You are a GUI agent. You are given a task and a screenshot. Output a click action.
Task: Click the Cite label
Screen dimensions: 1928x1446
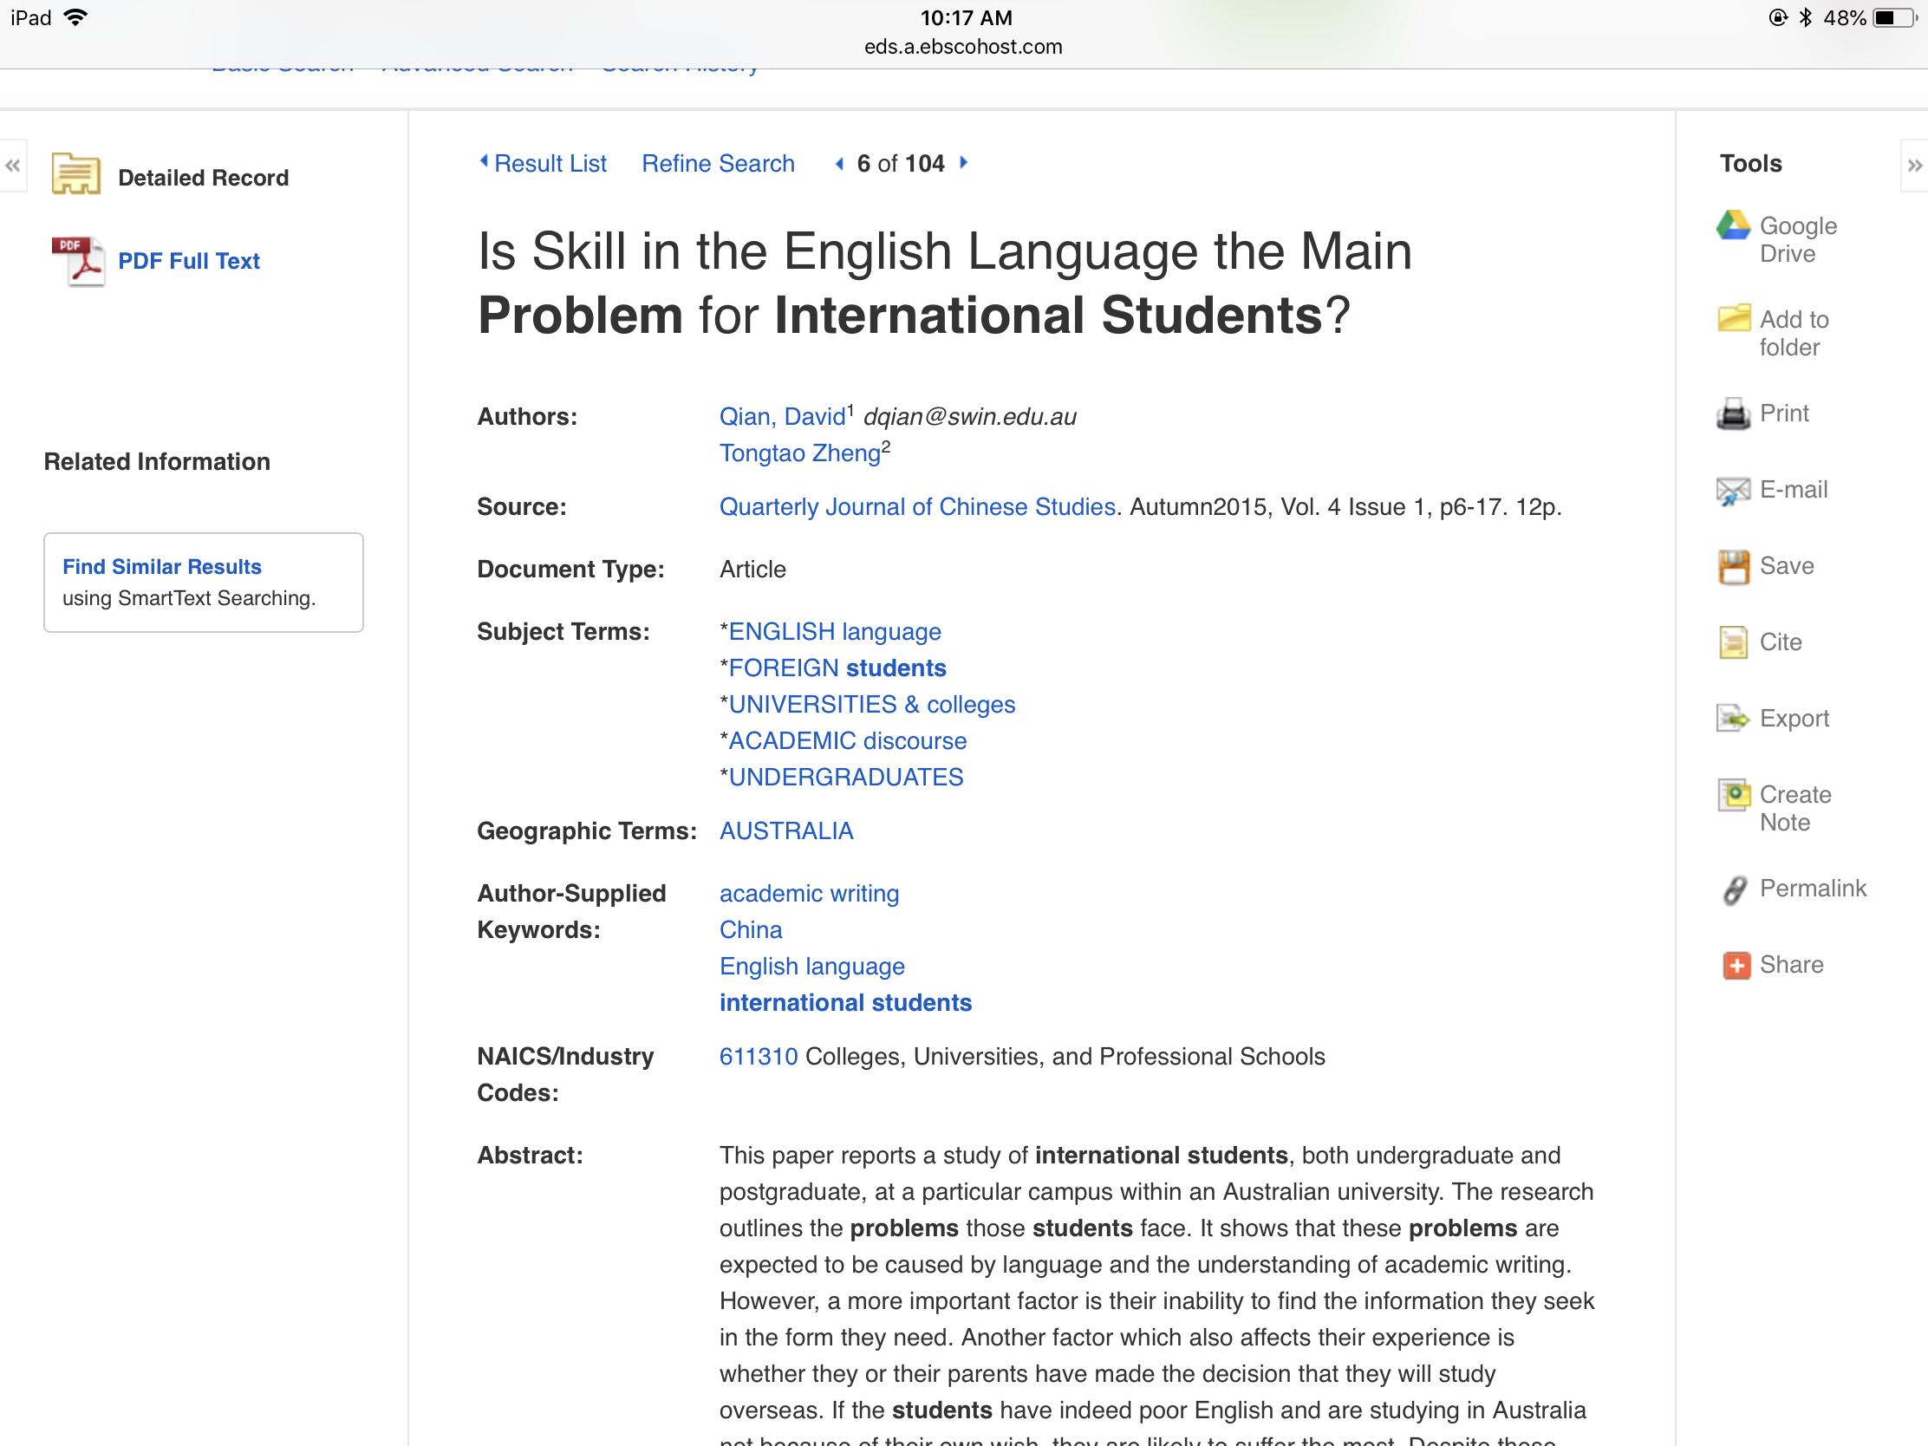point(1780,642)
